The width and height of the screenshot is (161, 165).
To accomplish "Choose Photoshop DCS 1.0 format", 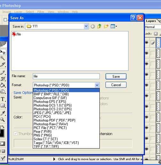I will (66, 105).
